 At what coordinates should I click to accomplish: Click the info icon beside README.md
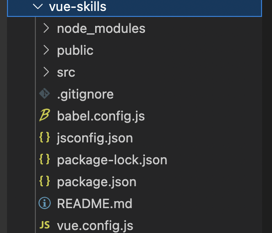click(44, 203)
